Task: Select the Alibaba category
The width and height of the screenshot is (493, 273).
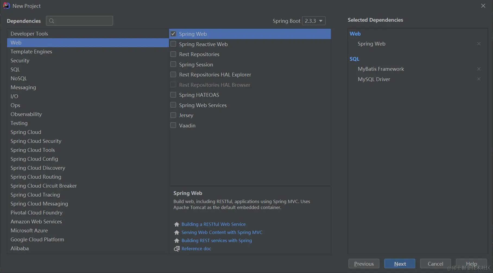Action: pyautogui.click(x=88, y=248)
